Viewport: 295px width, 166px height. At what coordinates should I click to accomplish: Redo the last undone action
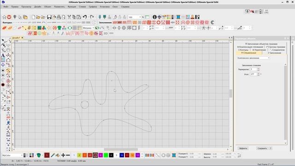[x=92, y=17]
